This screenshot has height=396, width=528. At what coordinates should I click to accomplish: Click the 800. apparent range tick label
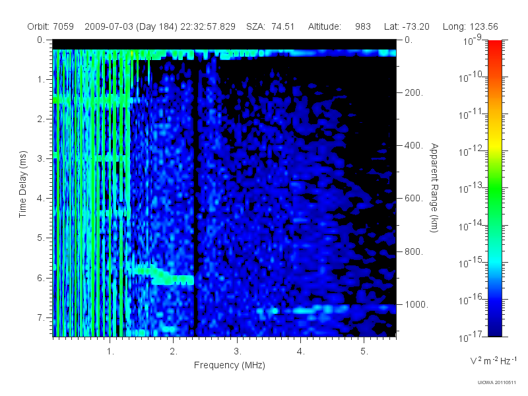point(414,251)
